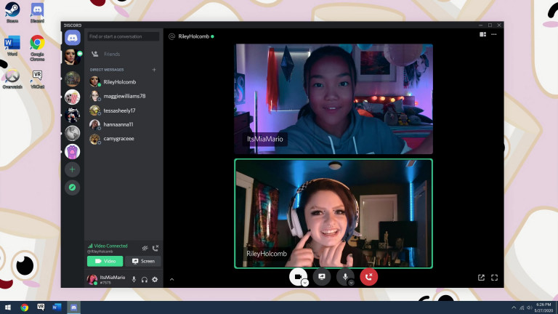
Task: Select the RileyHolcomb video tile
Action: [333, 213]
